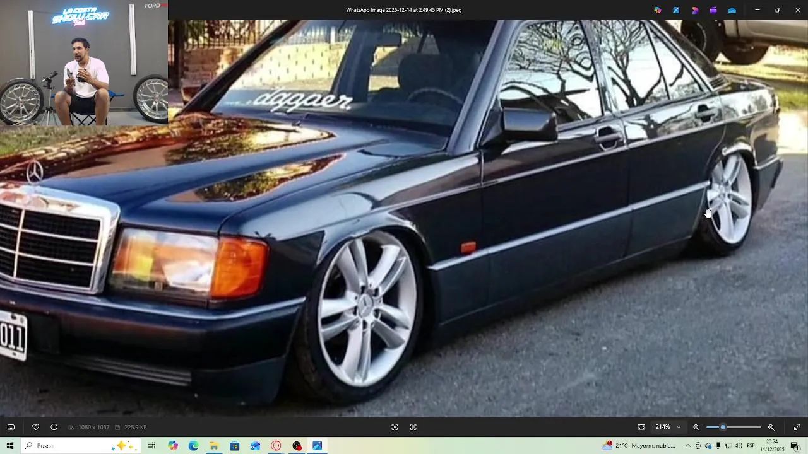Click the Buscar taskbar search box
The height and width of the screenshot is (454, 808).
[80, 446]
